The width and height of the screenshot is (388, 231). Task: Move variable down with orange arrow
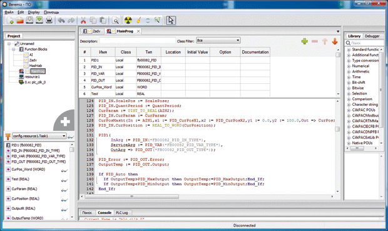335,41
